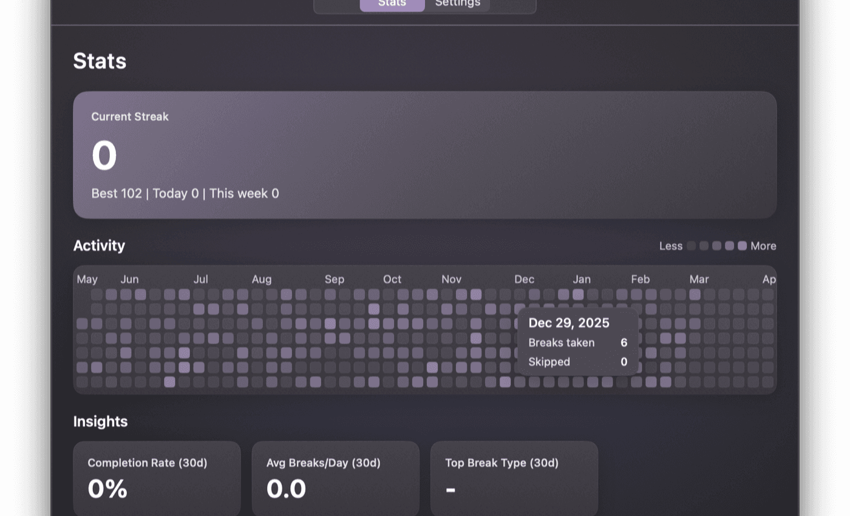
Task: Click the Jan month label
Action: [582, 279]
